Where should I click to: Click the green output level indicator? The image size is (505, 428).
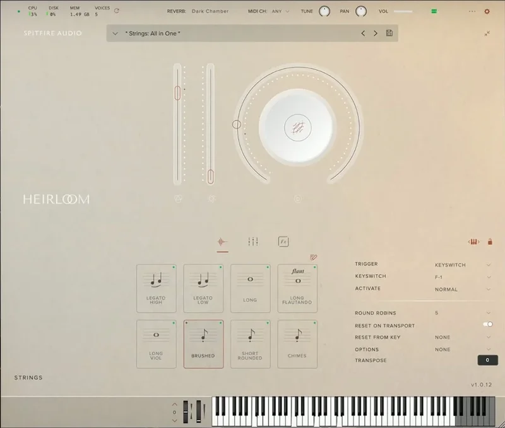click(434, 11)
